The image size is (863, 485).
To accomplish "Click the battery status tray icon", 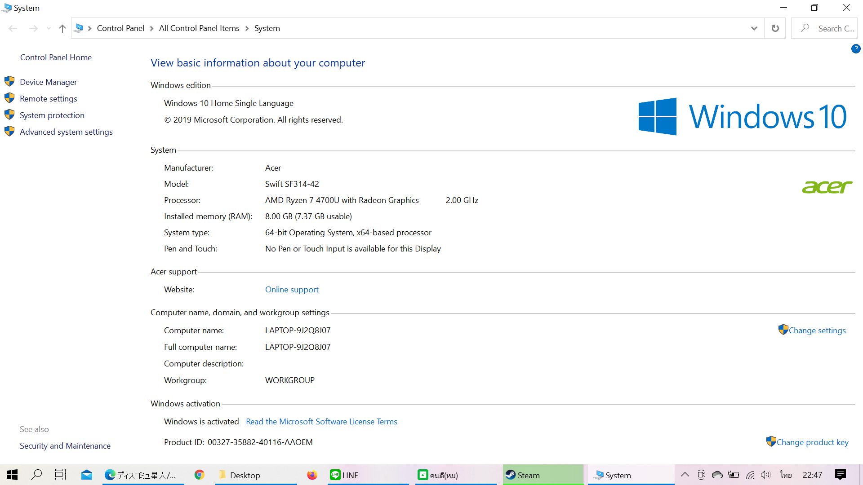I will [x=734, y=475].
